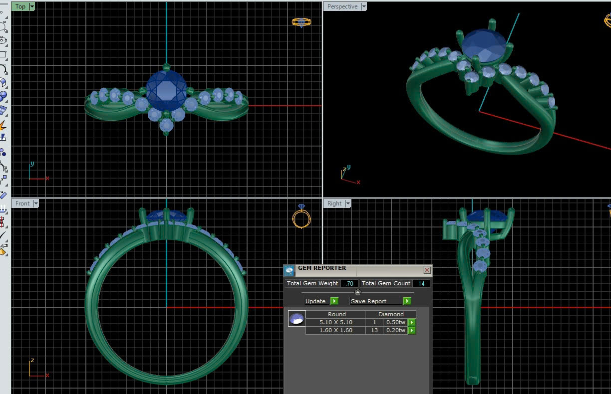
Task: Click the Total Gem Weight value field
Action: pyautogui.click(x=349, y=283)
